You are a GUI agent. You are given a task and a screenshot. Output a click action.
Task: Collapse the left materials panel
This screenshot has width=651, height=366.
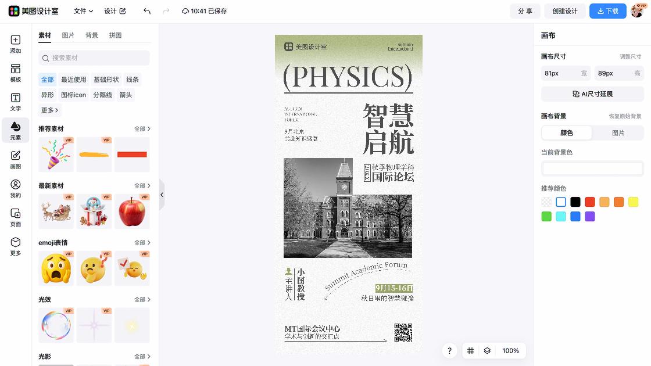pyautogui.click(x=162, y=195)
